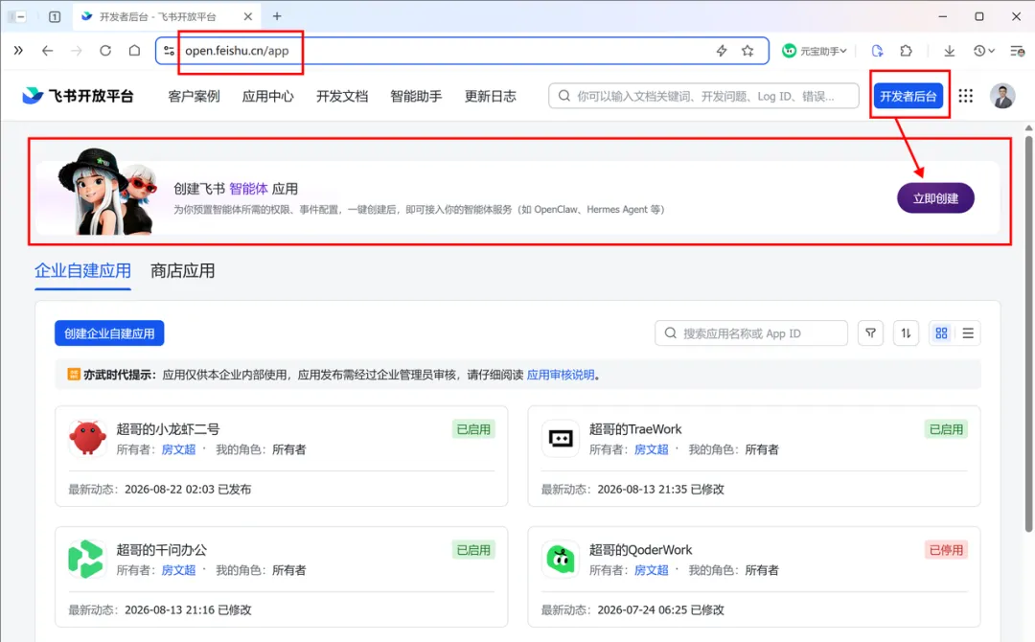The width and height of the screenshot is (1035, 642).
Task: Open the app list filter icon
Action: click(x=870, y=333)
